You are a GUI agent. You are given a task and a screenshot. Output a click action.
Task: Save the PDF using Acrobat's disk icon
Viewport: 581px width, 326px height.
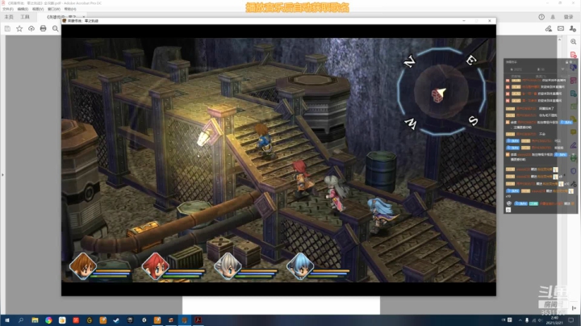[x=7, y=28]
